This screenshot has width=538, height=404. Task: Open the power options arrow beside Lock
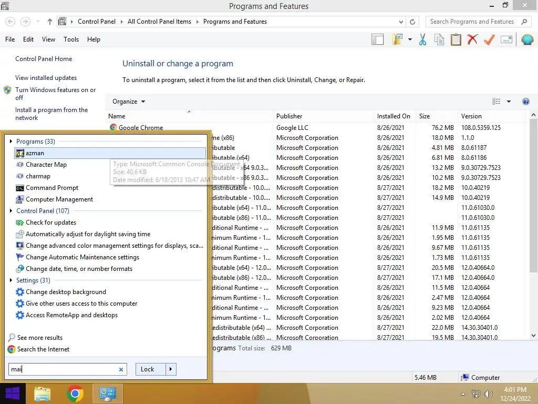click(171, 369)
